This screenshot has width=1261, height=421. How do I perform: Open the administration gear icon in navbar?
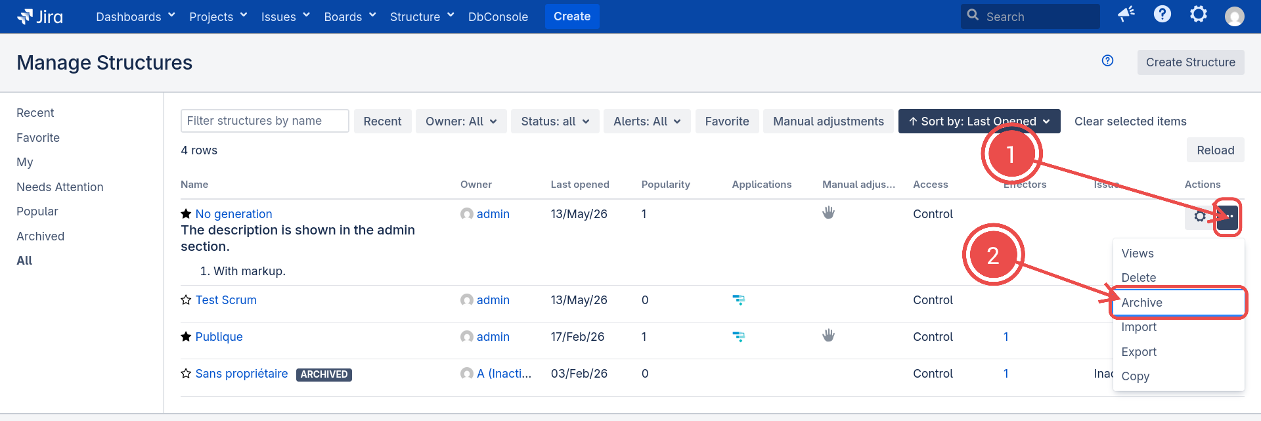1199,14
